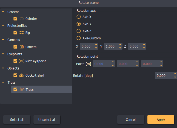Click the Truss item icon
Screen dimensions: 177x128
click(x=22, y=89)
